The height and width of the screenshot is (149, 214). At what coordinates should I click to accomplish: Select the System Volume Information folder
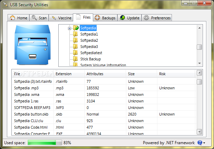click(x=103, y=65)
